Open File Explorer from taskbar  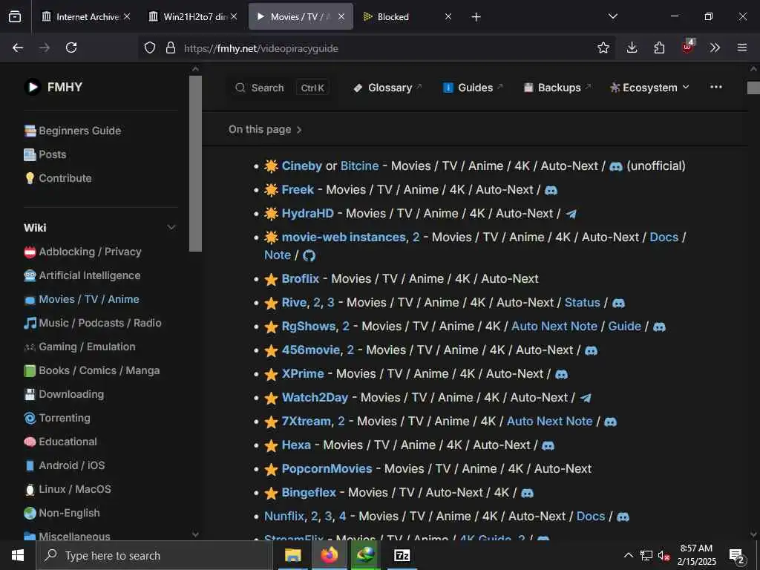(292, 555)
